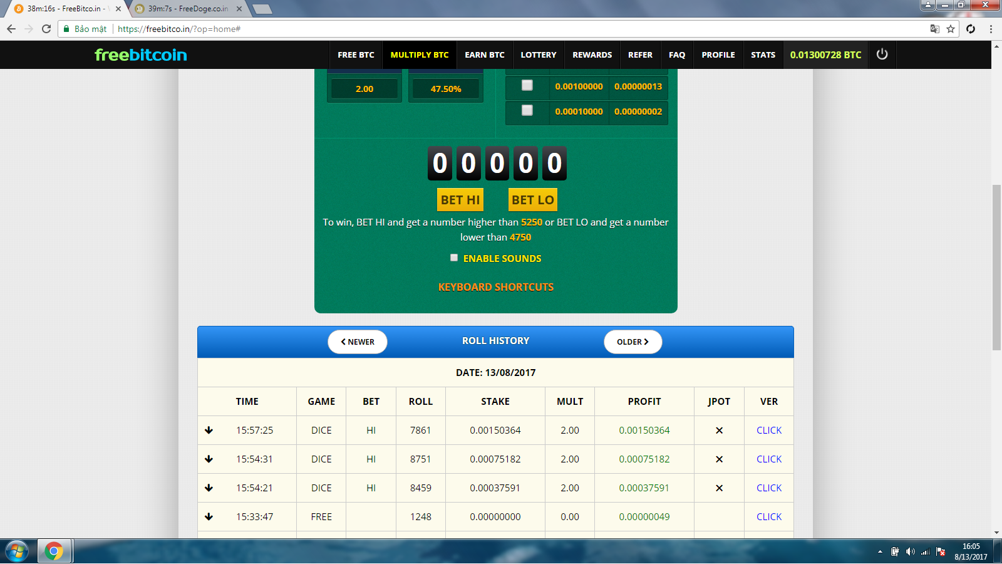This screenshot has height=564, width=1002.
Task: Verify the 15:54:31 roll via CLICK link
Action: pyautogui.click(x=769, y=459)
